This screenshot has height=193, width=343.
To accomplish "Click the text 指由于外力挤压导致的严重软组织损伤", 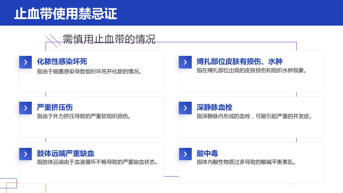I will [x=84, y=116].
